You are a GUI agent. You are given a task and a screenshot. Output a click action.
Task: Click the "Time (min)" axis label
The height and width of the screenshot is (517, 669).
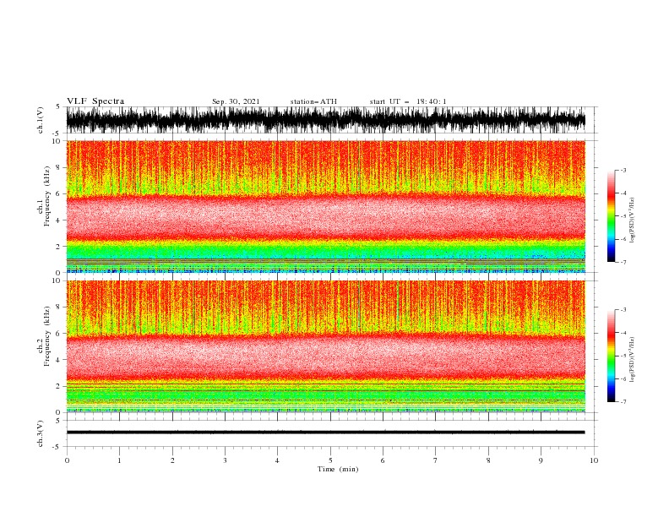[338, 469]
